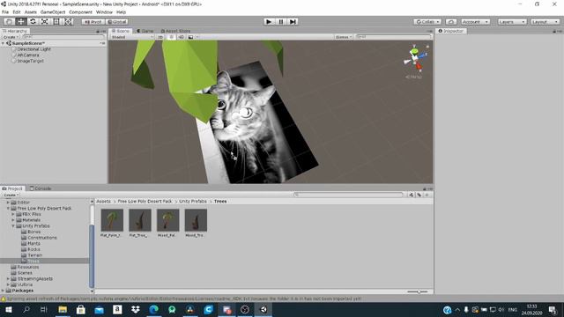The image size is (564, 317).
Task: Pause the game playback
Action: coord(281,21)
